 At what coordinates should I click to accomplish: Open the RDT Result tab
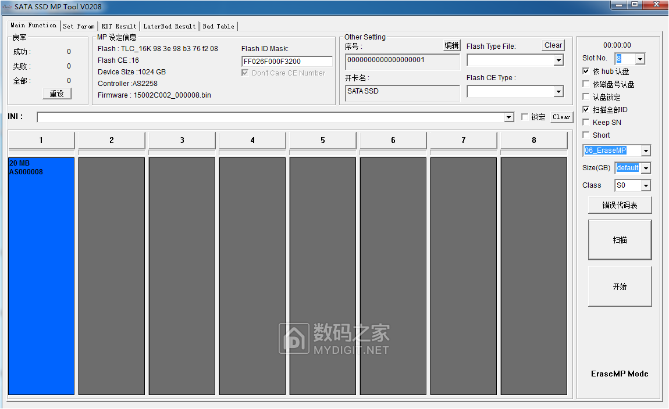(x=119, y=26)
